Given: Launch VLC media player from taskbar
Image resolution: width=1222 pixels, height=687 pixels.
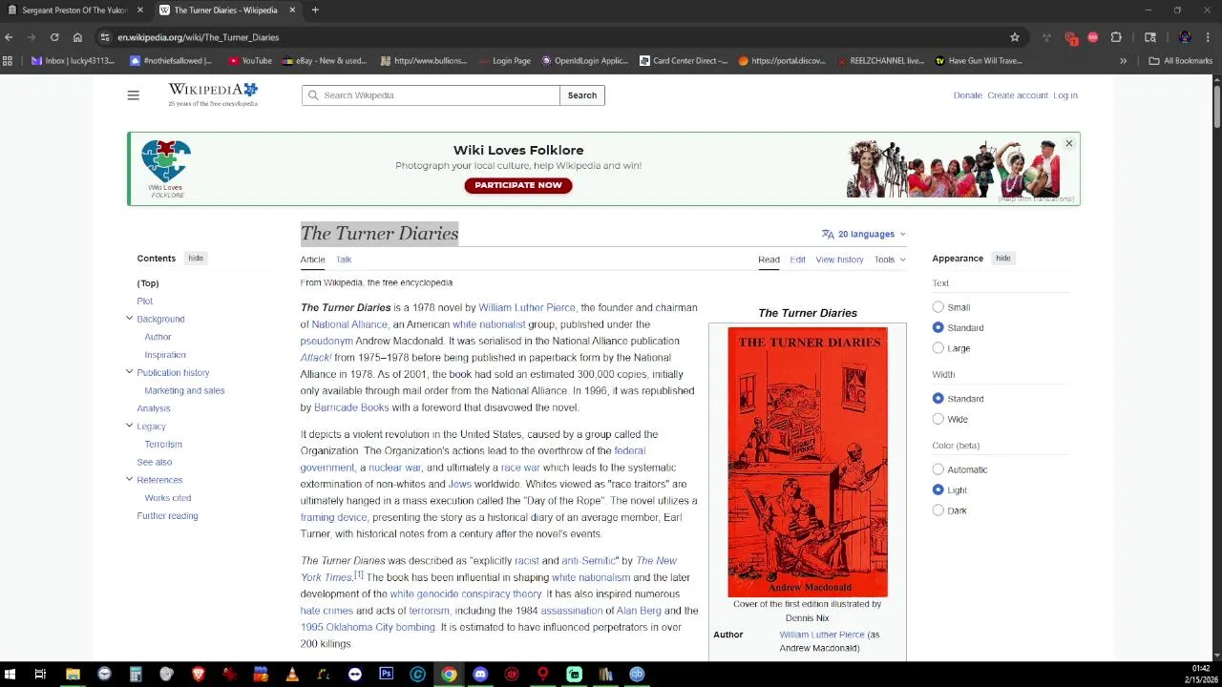Looking at the screenshot, I should coord(292,675).
